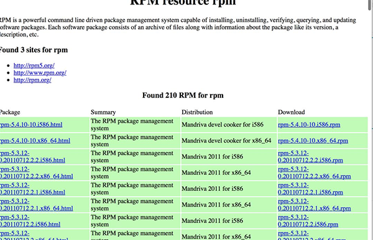Click the Download column header text

click(x=291, y=112)
